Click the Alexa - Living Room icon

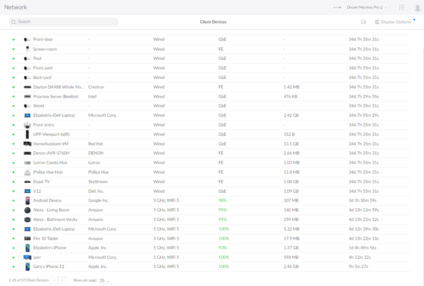click(x=27, y=210)
